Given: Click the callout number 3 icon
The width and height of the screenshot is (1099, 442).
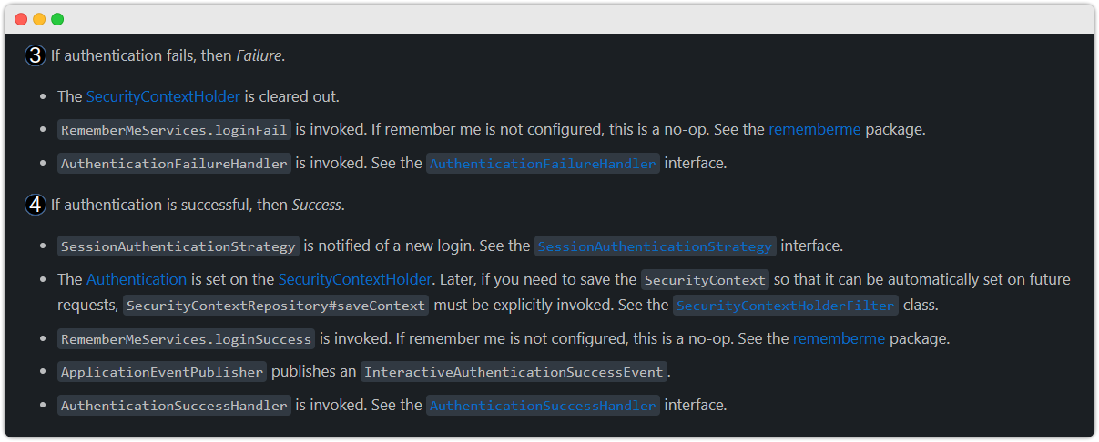Looking at the screenshot, I should 36,55.
